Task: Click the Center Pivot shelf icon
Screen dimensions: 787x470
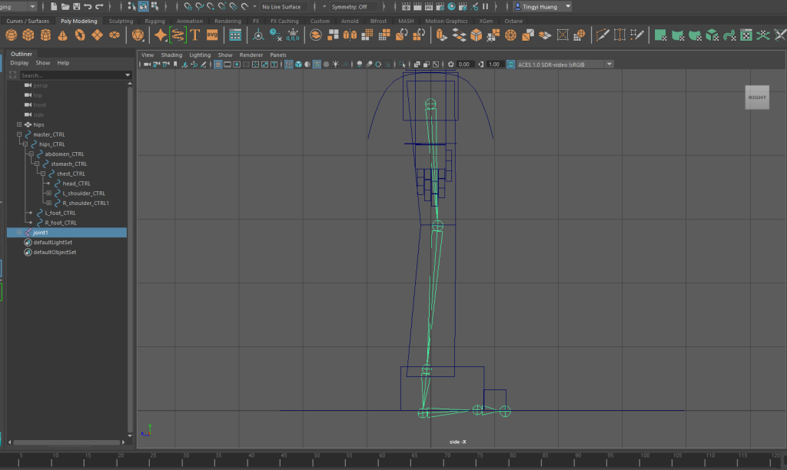Action: coord(258,35)
